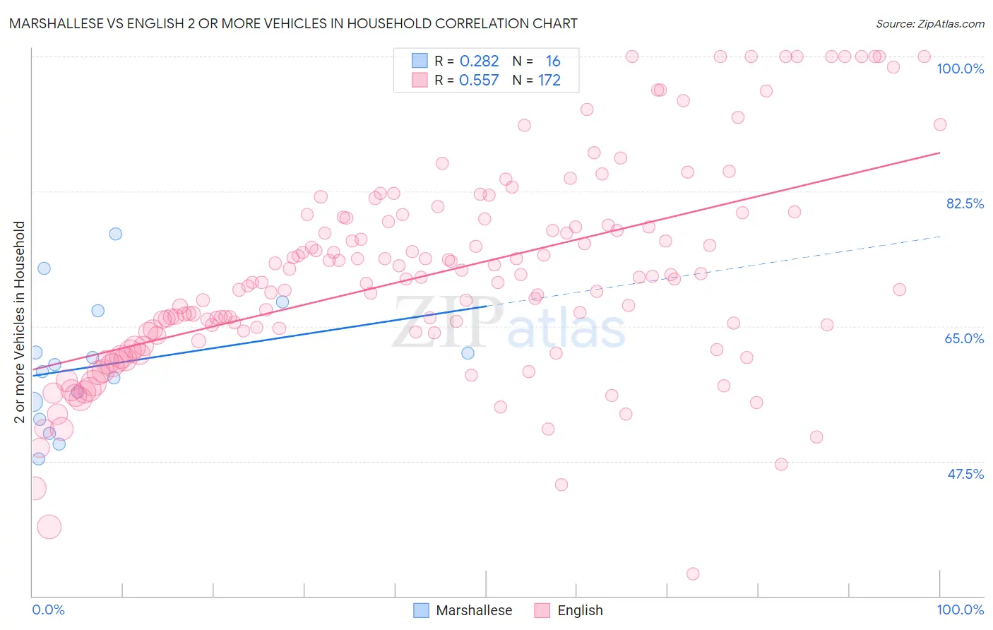Click the 100.0% x-axis label at bottom right
Image resolution: width=993 pixels, height=630 pixels.
click(x=961, y=610)
